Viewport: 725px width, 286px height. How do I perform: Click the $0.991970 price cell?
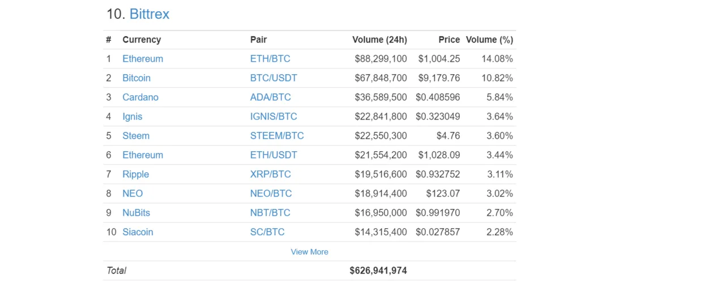point(438,213)
